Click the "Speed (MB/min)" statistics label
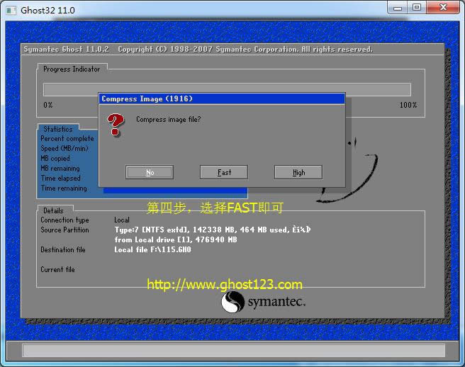Image resolution: width=465 pixels, height=367 pixels. [x=65, y=148]
